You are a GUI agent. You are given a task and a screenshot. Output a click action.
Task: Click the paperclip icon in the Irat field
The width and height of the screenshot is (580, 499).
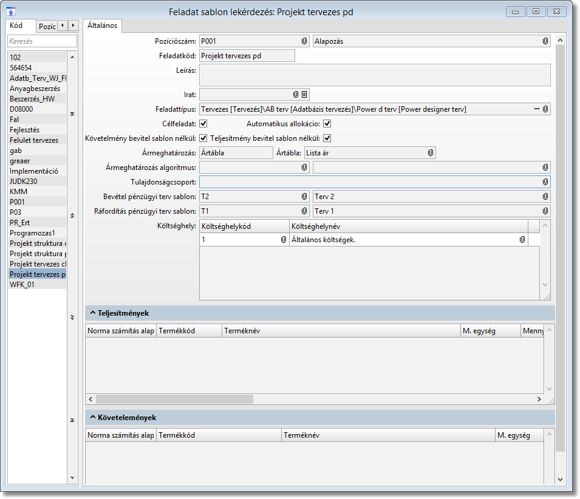(x=296, y=94)
